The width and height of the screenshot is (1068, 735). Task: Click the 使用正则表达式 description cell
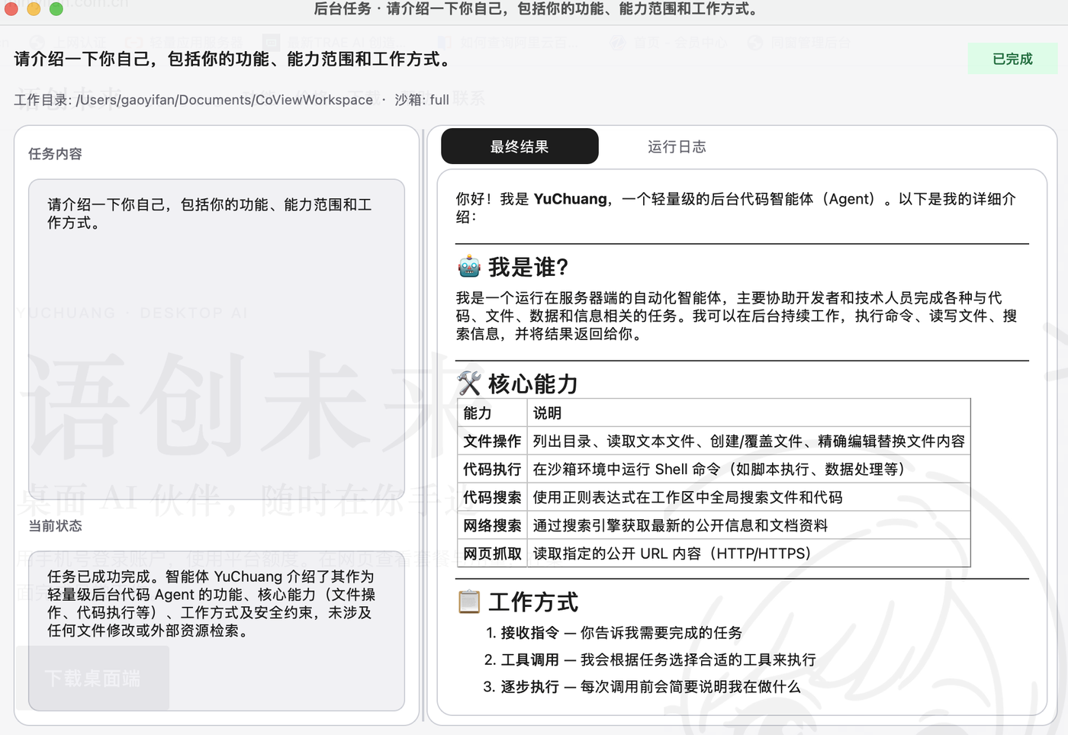[x=748, y=497]
